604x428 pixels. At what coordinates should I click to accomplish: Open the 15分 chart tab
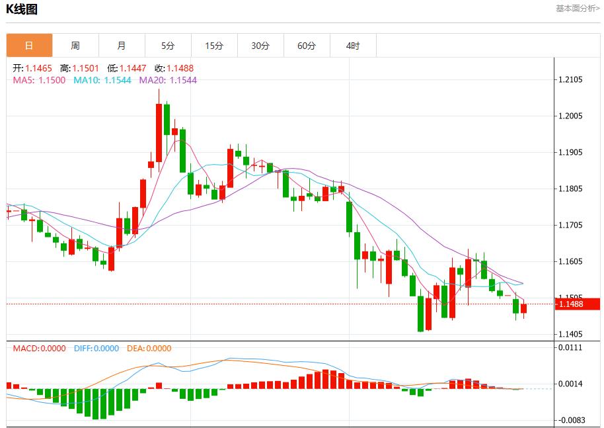pos(214,46)
